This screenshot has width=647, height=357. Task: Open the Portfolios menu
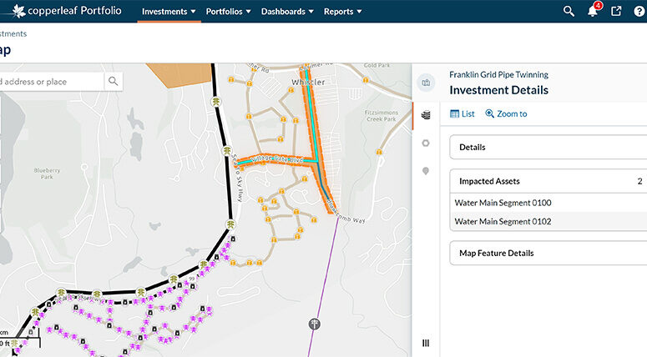click(228, 12)
